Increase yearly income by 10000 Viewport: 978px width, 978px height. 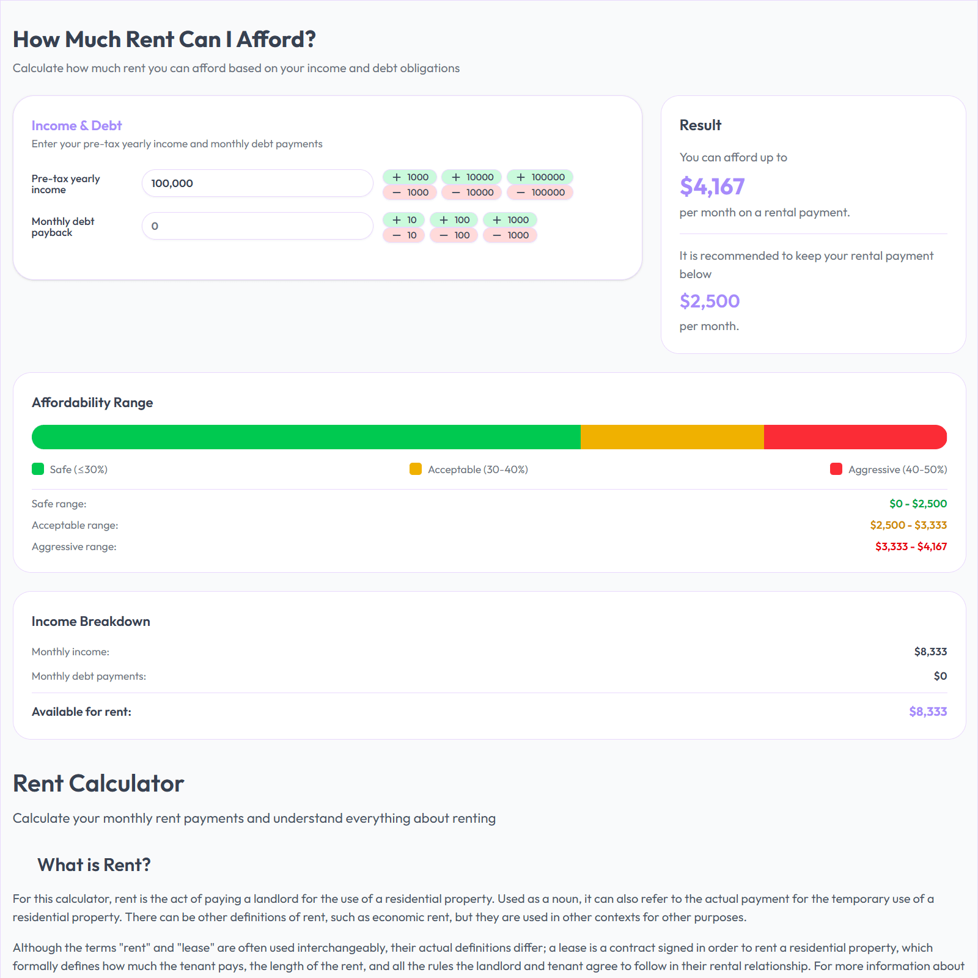click(x=471, y=177)
